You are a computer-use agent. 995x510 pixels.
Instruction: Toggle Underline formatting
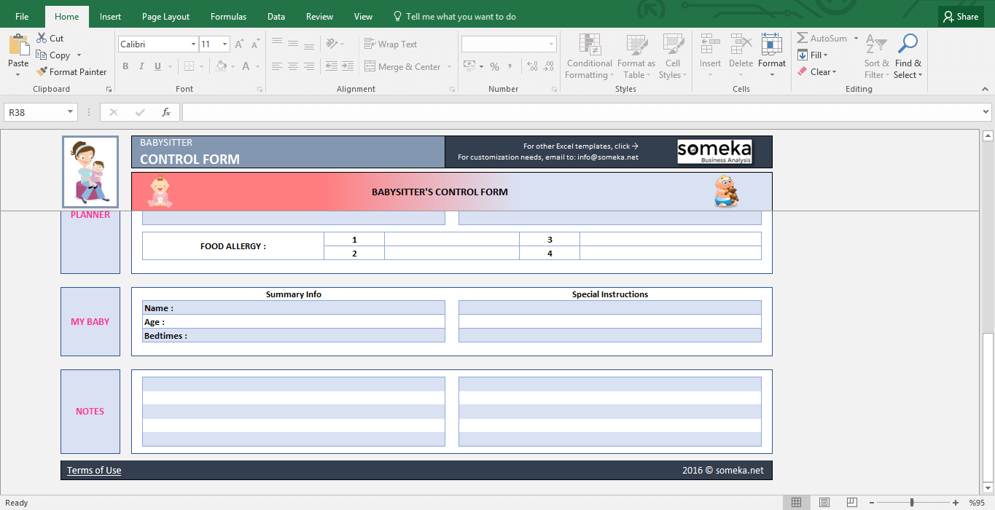click(157, 66)
